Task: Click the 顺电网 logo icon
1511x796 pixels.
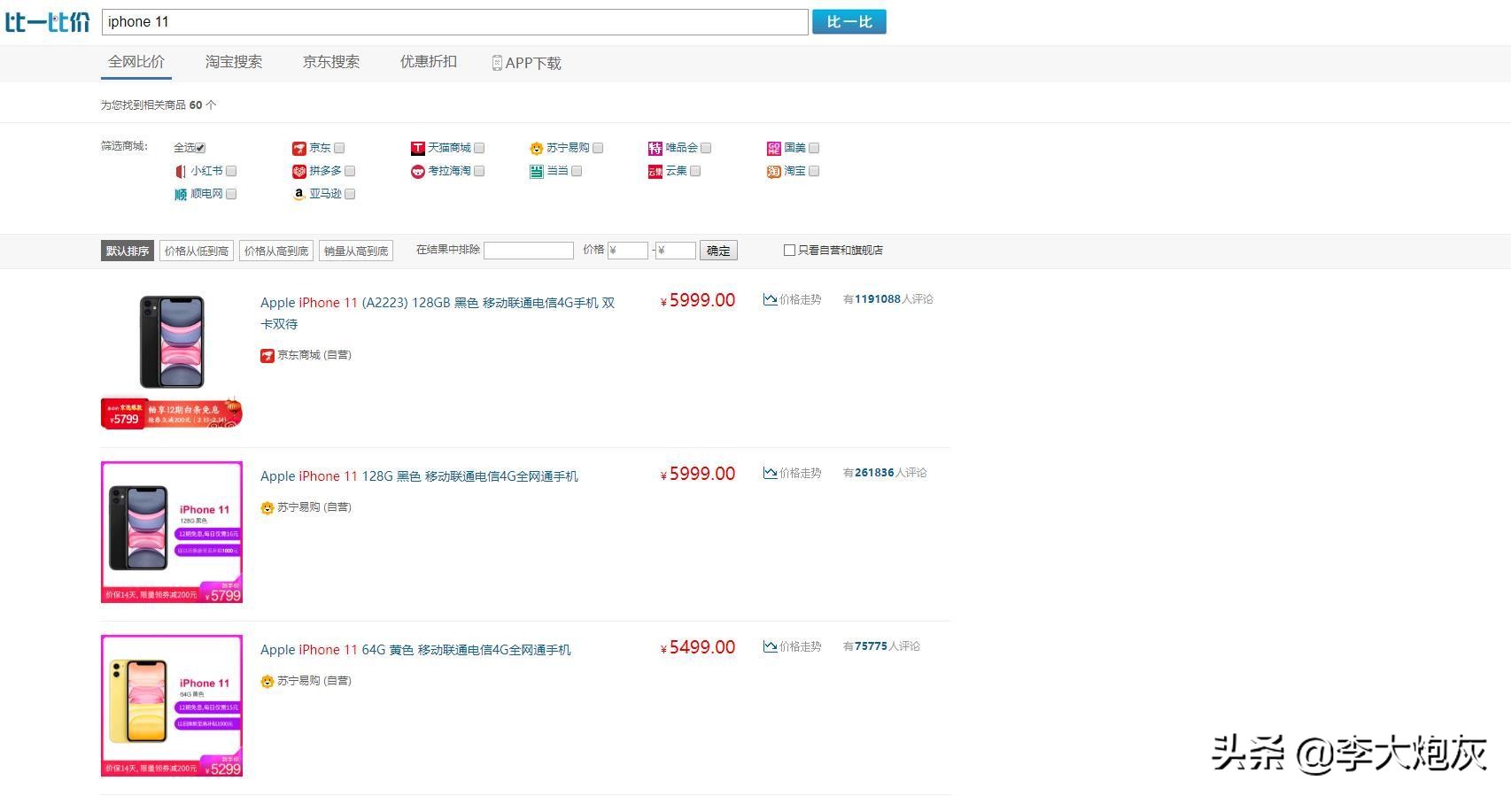Action: click(x=181, y=195)
